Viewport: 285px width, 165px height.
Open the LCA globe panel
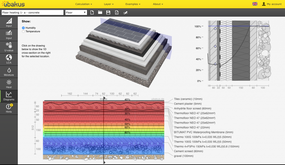9,59
